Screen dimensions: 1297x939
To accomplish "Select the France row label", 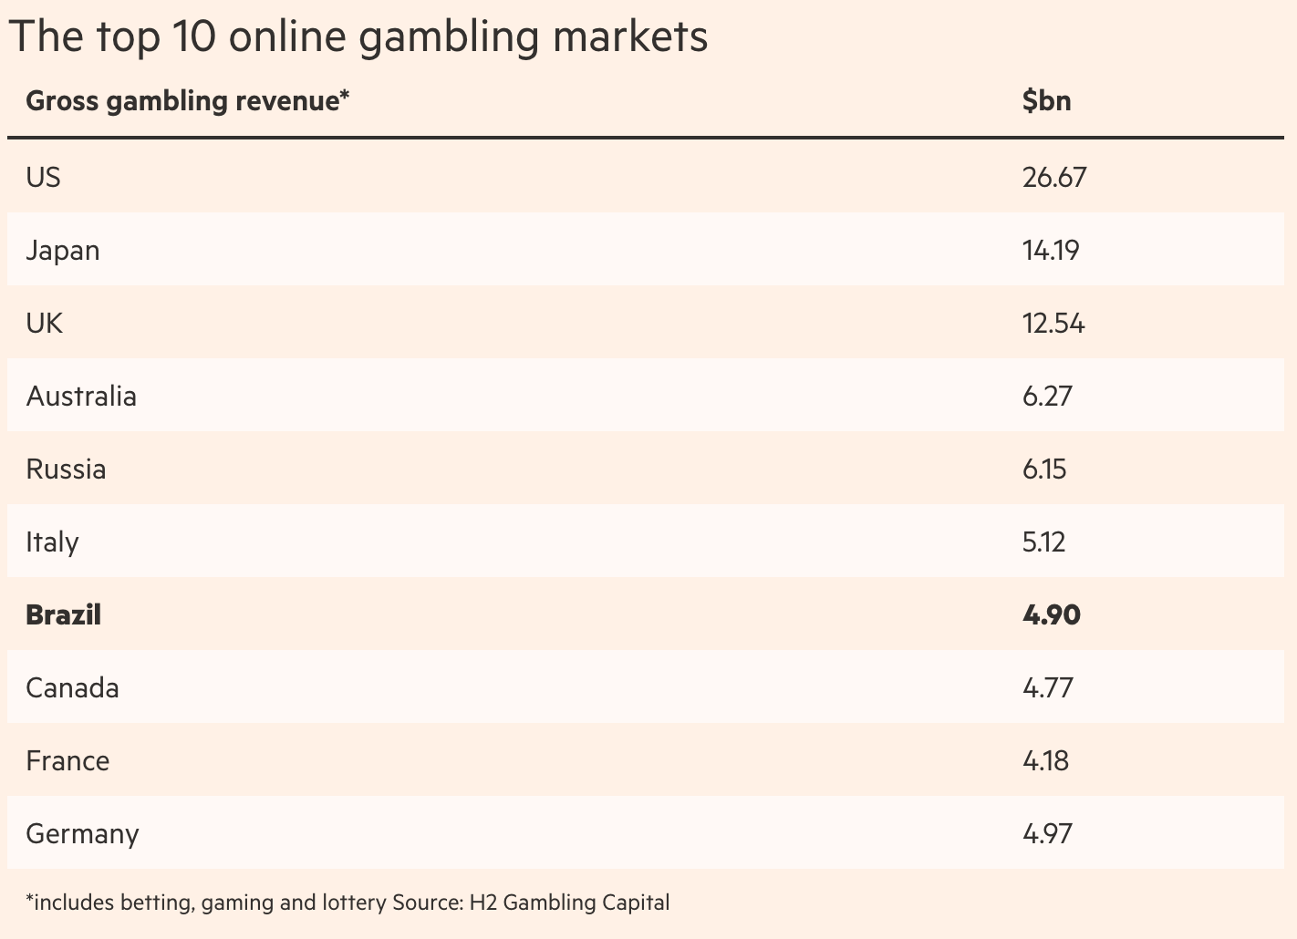I will point(67,760).
